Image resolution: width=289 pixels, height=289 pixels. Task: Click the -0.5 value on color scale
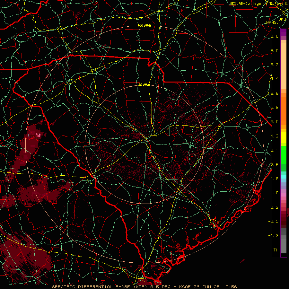point(273,222)
